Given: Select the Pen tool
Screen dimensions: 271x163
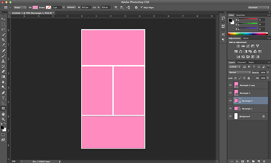Looking at the screenshot, I should [x=3, y=93].
